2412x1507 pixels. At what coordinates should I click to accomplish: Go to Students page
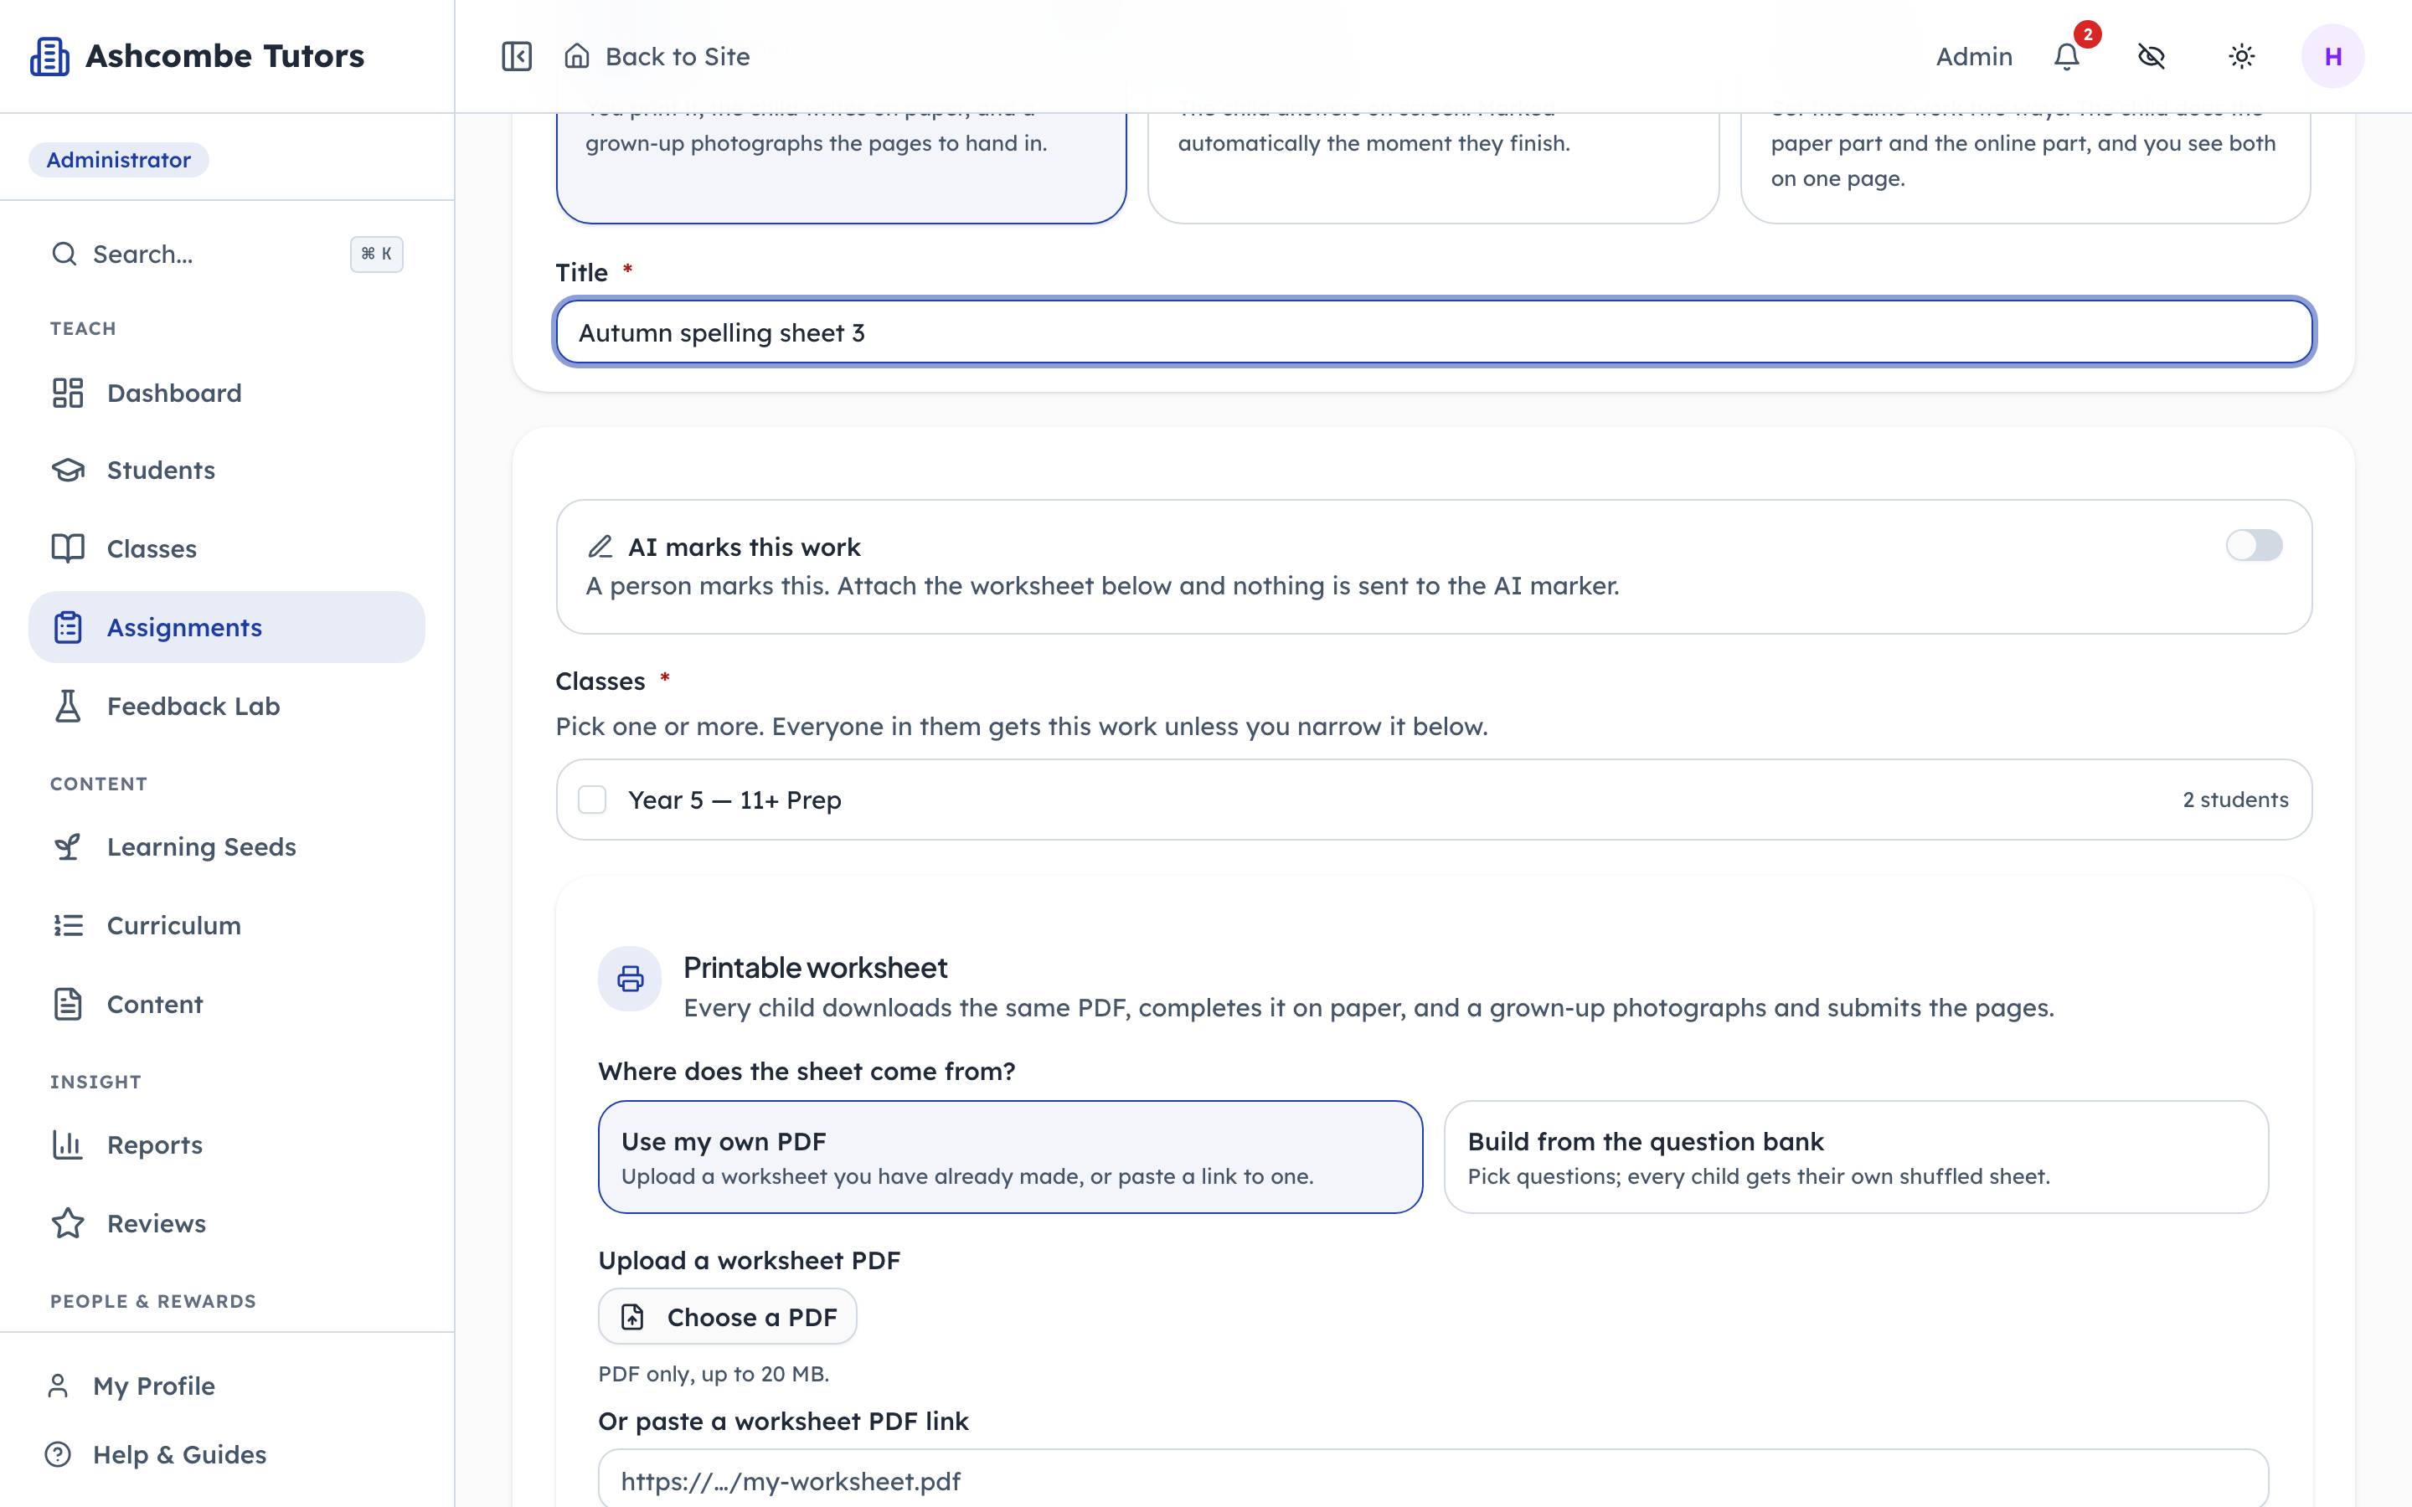226,470
